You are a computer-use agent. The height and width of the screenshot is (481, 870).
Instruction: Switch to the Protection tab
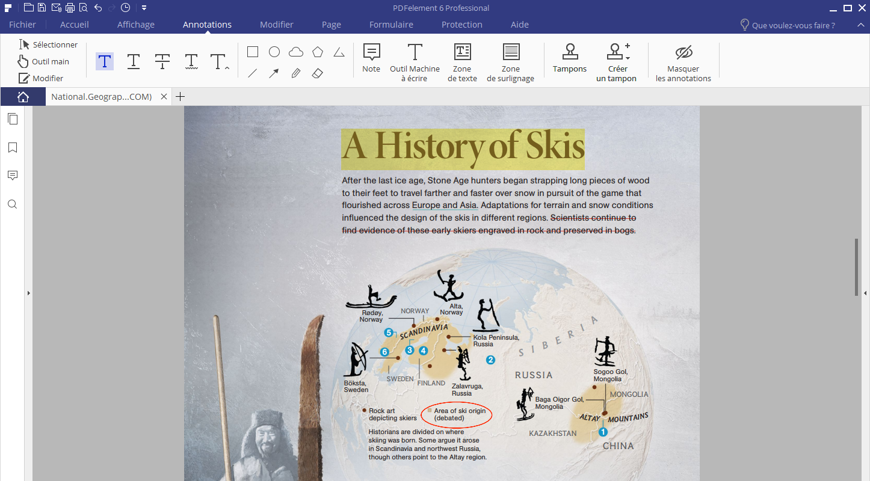pyautogui.click(x=462, y=25)
